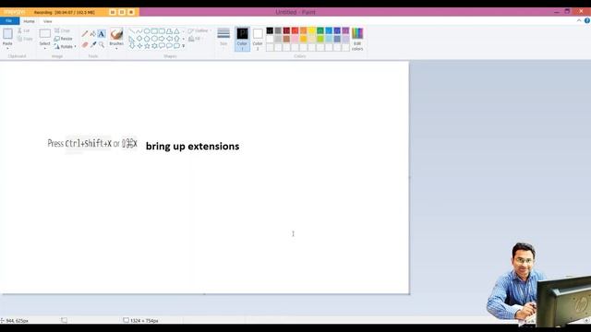Choose the Four-point star shape
This screenshot has width=591, height=332.
[139, 45]
